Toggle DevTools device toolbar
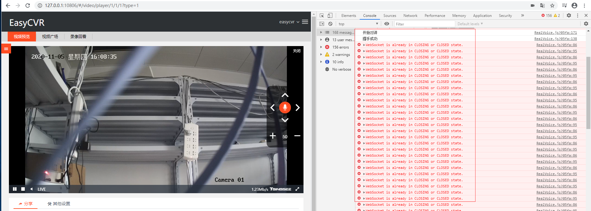591x211 pixels. tap(330, 15)
